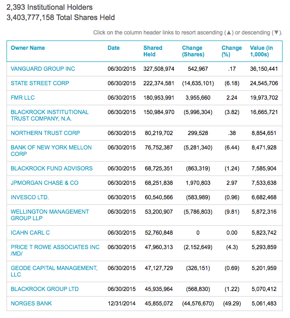
Task: Select Northern Trust change 299,528
Action: (x=198, y=133)
